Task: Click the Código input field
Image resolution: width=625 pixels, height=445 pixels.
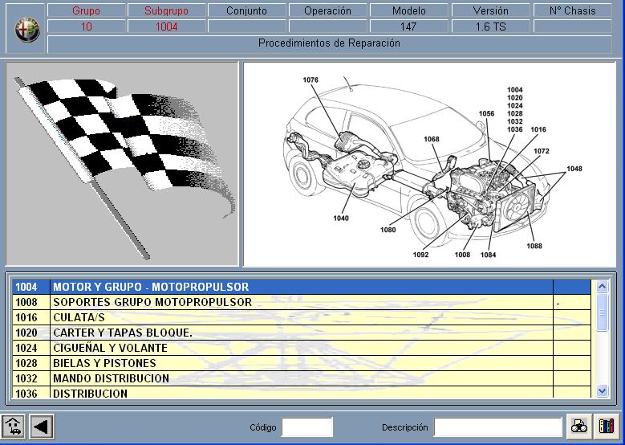Action: coord(306,427)
